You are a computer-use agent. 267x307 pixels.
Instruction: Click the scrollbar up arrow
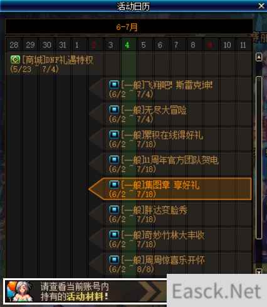(x=259, y=57)
